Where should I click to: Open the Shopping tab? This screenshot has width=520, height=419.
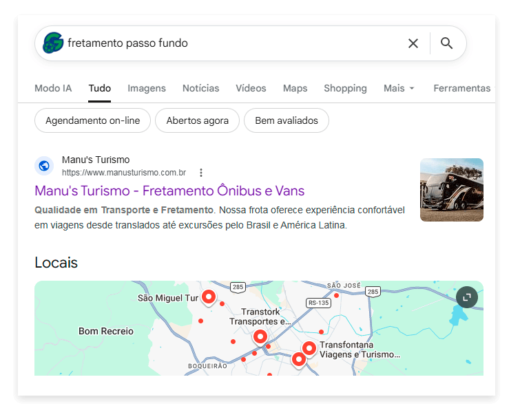(x=345, y=88)
